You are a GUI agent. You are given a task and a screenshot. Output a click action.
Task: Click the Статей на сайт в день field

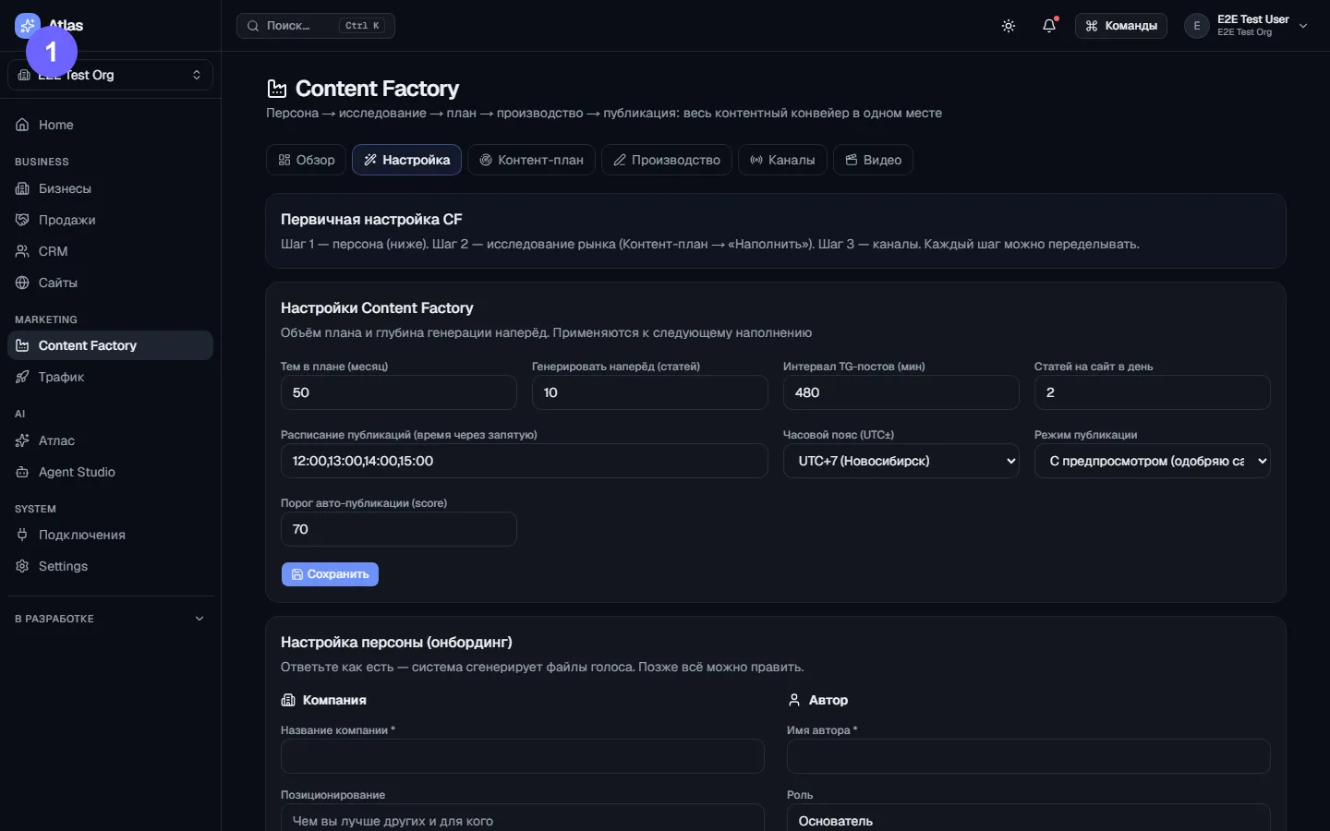pos(1153,392)
